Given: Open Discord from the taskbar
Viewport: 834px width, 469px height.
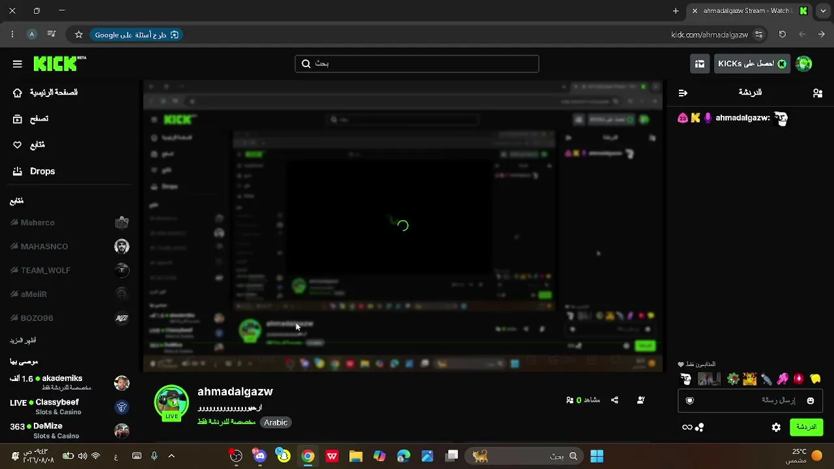Looking at the screenshot, I should click(x=260, y=456).
